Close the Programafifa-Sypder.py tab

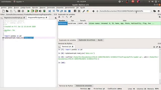(46, 17)
